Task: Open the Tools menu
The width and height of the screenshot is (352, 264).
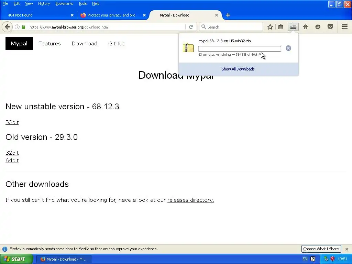Action: click(82, 3)
